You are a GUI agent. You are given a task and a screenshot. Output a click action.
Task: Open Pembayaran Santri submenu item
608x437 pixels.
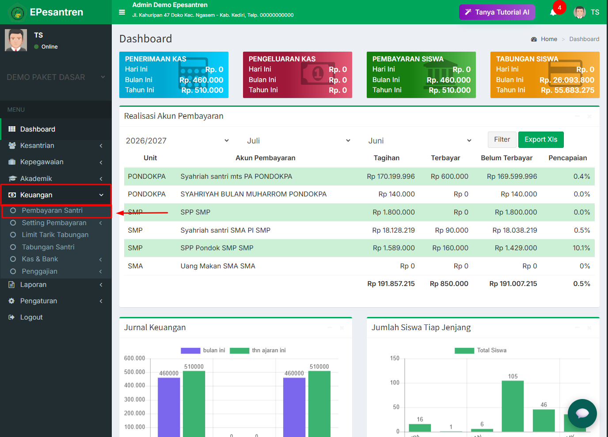(x=52, y=211)
